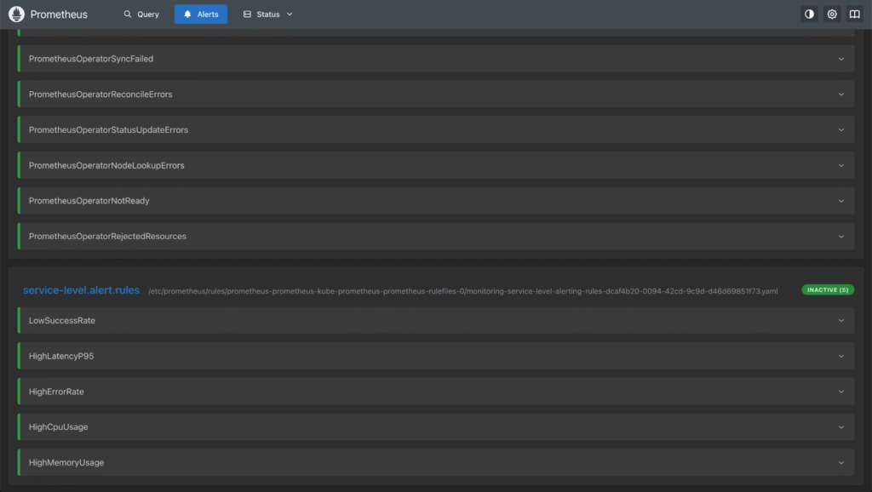Open the documentation book icon
Image resolution: width=872 pixels, height=492 pixels.
point(854,14)
